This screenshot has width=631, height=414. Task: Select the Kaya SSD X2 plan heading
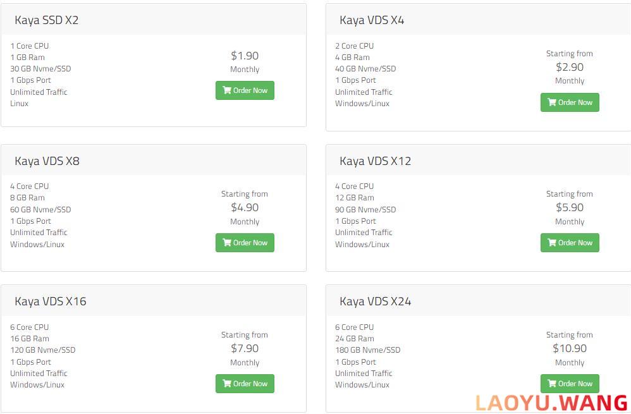point(47,20)
